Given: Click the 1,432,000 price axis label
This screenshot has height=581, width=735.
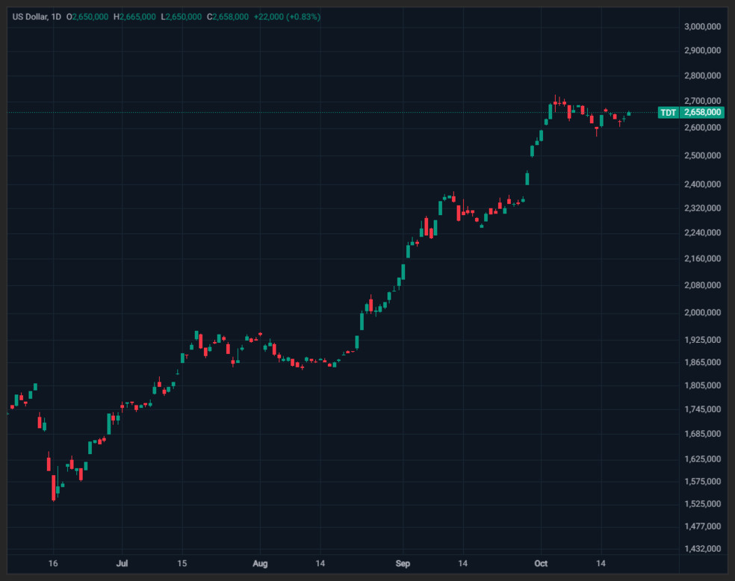Looking at the screenshot, I should click(x=702, y=549).
